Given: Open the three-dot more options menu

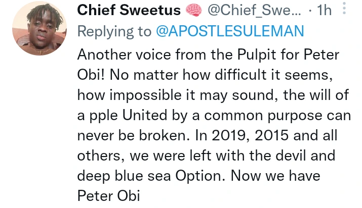Looking at the screenshot, I should point(345,9).
